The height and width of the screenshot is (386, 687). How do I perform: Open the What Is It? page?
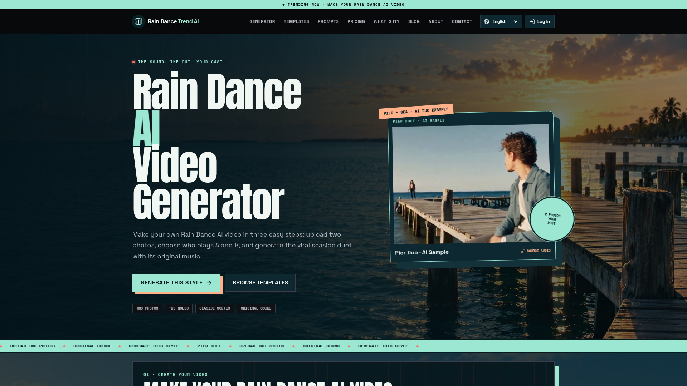click(386, 21)
